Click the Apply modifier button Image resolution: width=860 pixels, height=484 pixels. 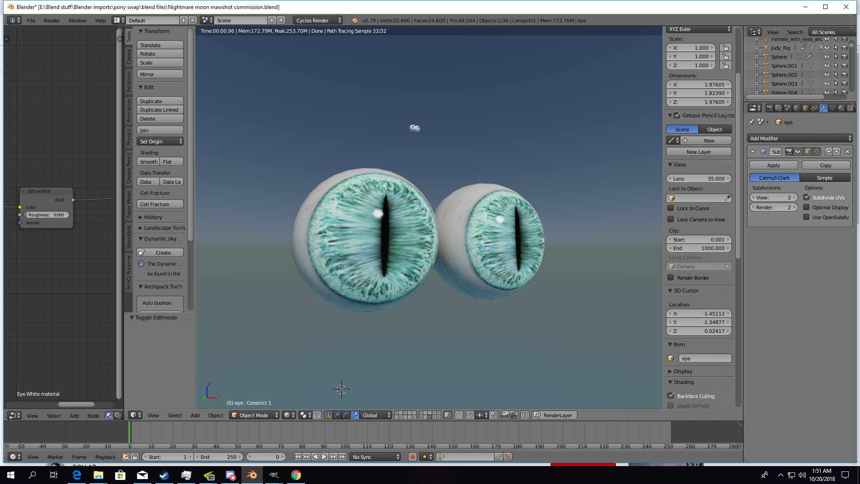[x=773, y=165]
